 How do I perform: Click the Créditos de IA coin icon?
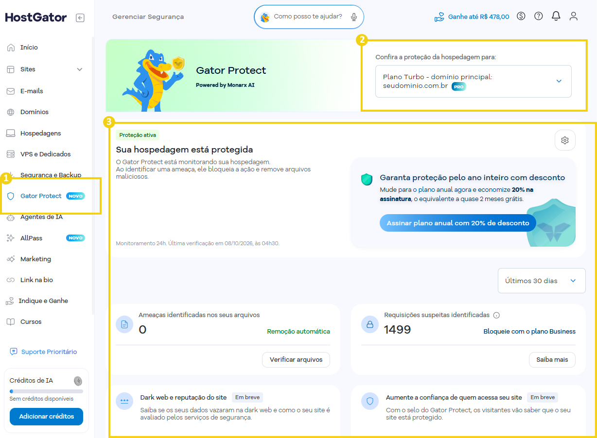(78, 381)
